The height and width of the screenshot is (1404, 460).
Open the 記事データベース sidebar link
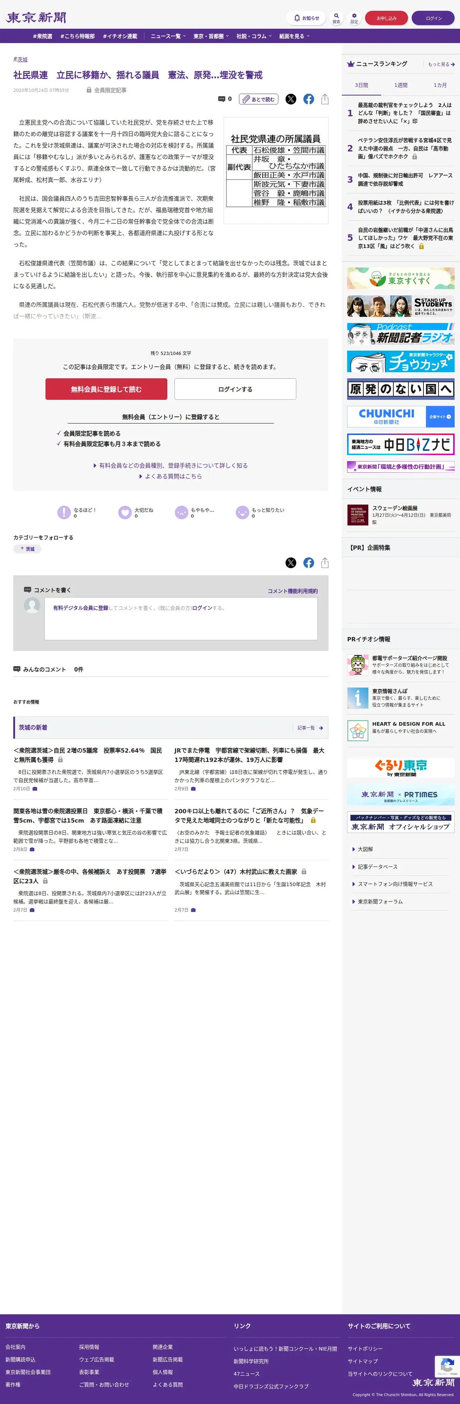click(x=377, y=867)
